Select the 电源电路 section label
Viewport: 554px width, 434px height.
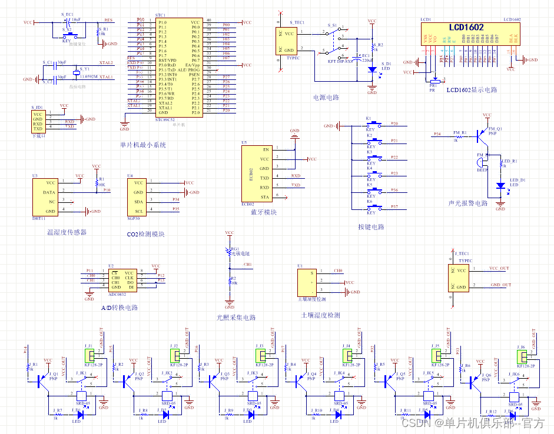click(326, 98)
